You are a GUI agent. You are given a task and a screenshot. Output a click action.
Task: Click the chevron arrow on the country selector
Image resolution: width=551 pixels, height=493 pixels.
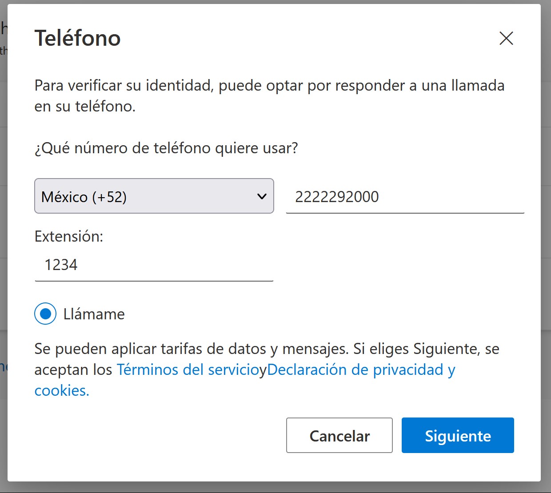pyautogui.click(x=262, y=196)
